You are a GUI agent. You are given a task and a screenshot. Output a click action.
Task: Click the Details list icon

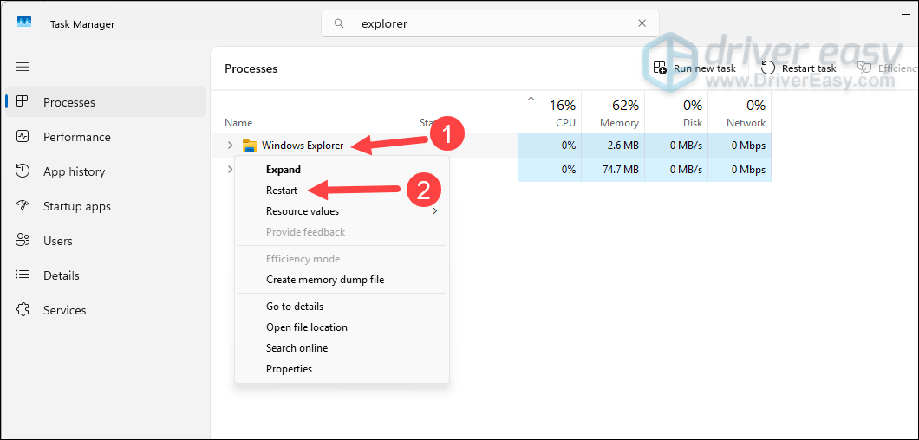click(23, 275)
